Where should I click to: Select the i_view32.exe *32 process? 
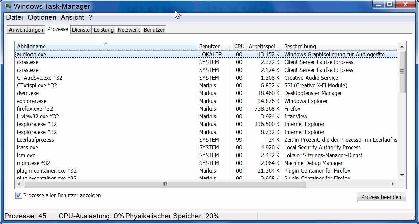click(x=206, y=116)
